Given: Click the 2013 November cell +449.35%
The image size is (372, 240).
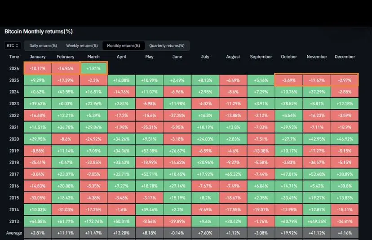Looking at the screenshot, I should click(317, 221).
